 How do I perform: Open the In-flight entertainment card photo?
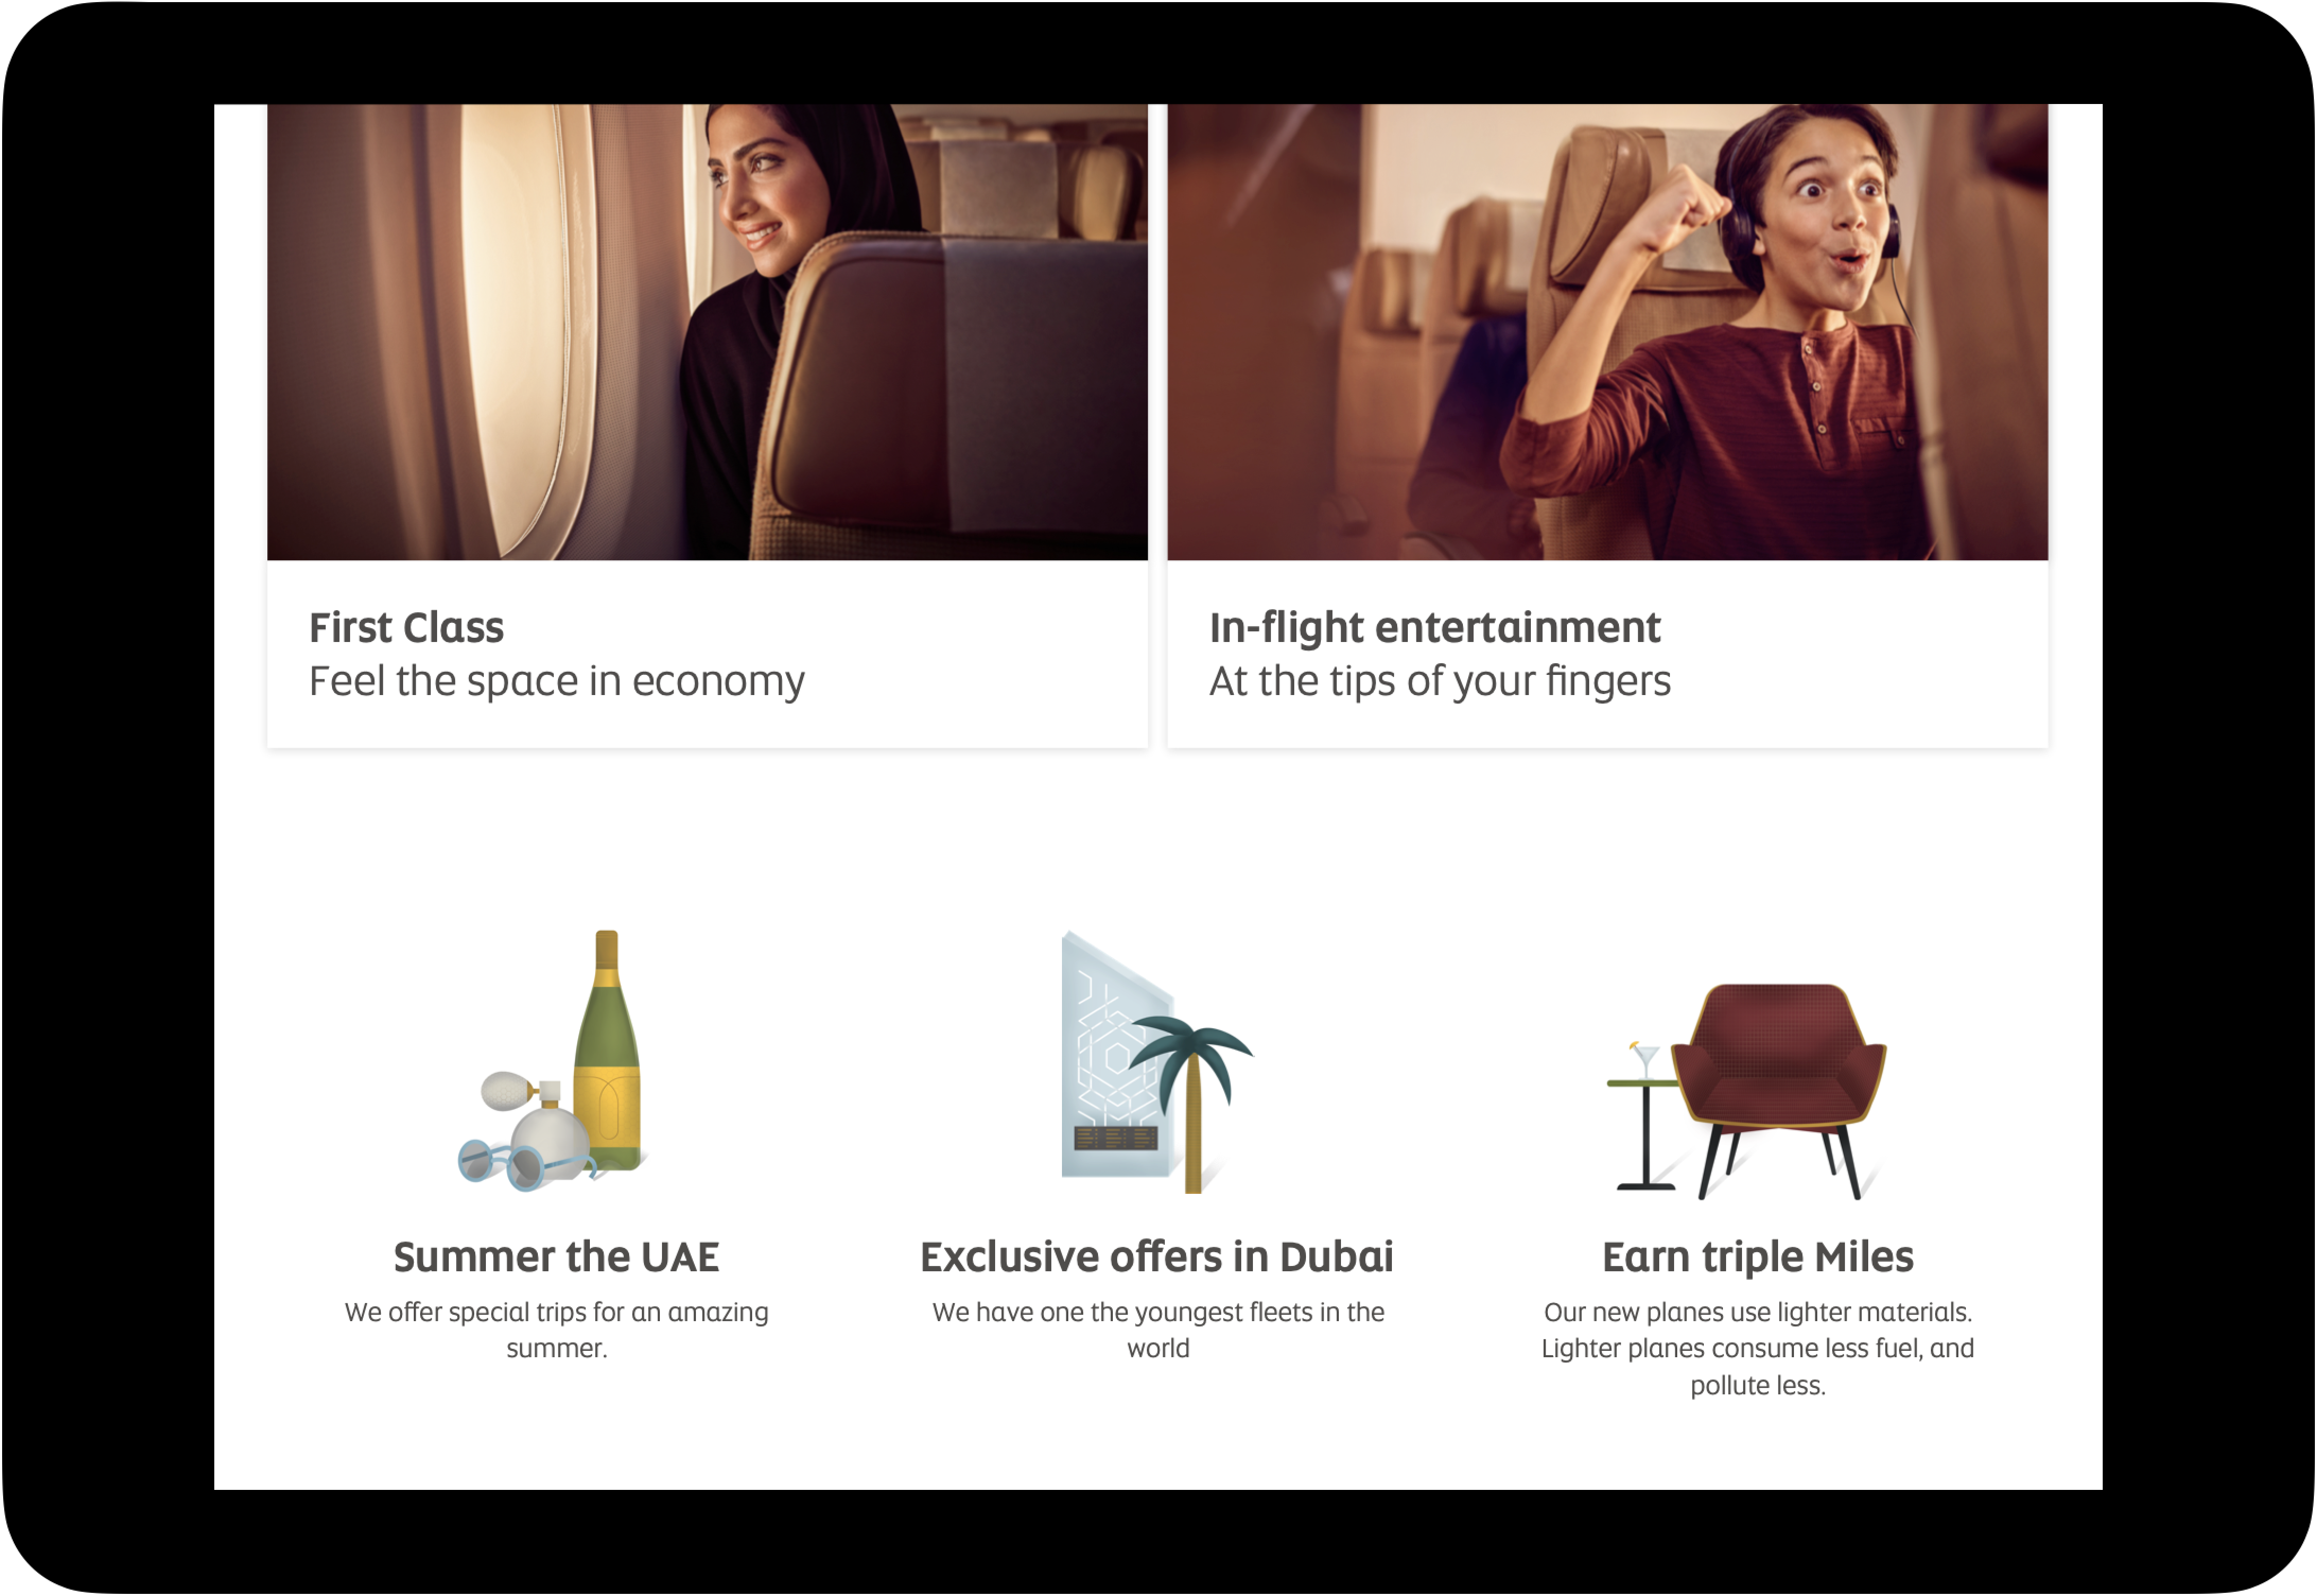click(x=1608, y=332)
